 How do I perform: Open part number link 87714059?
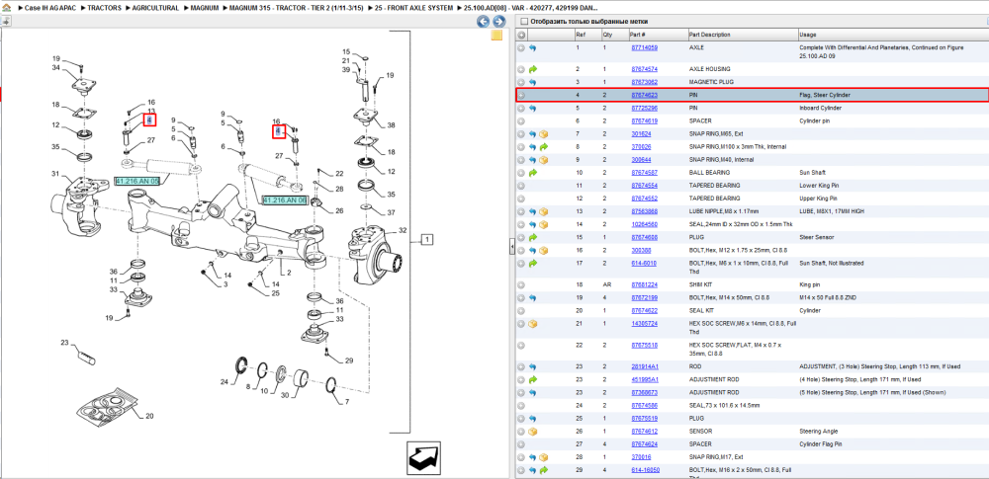[x=645, y=47]
